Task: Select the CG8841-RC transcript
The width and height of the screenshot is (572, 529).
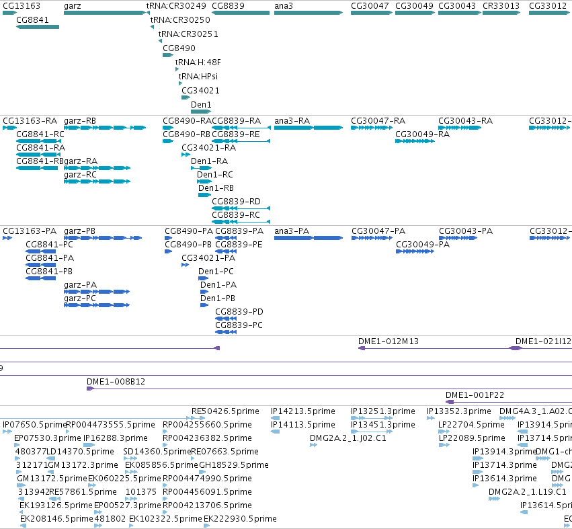Action: [x=38, y=141]
